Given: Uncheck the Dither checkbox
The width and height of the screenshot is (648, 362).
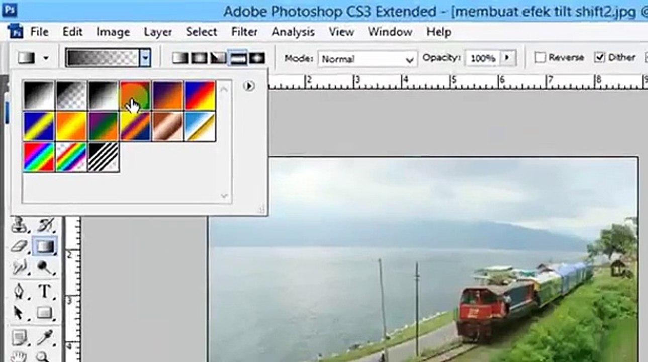Looking at the screenshot, I should [599, 57].
